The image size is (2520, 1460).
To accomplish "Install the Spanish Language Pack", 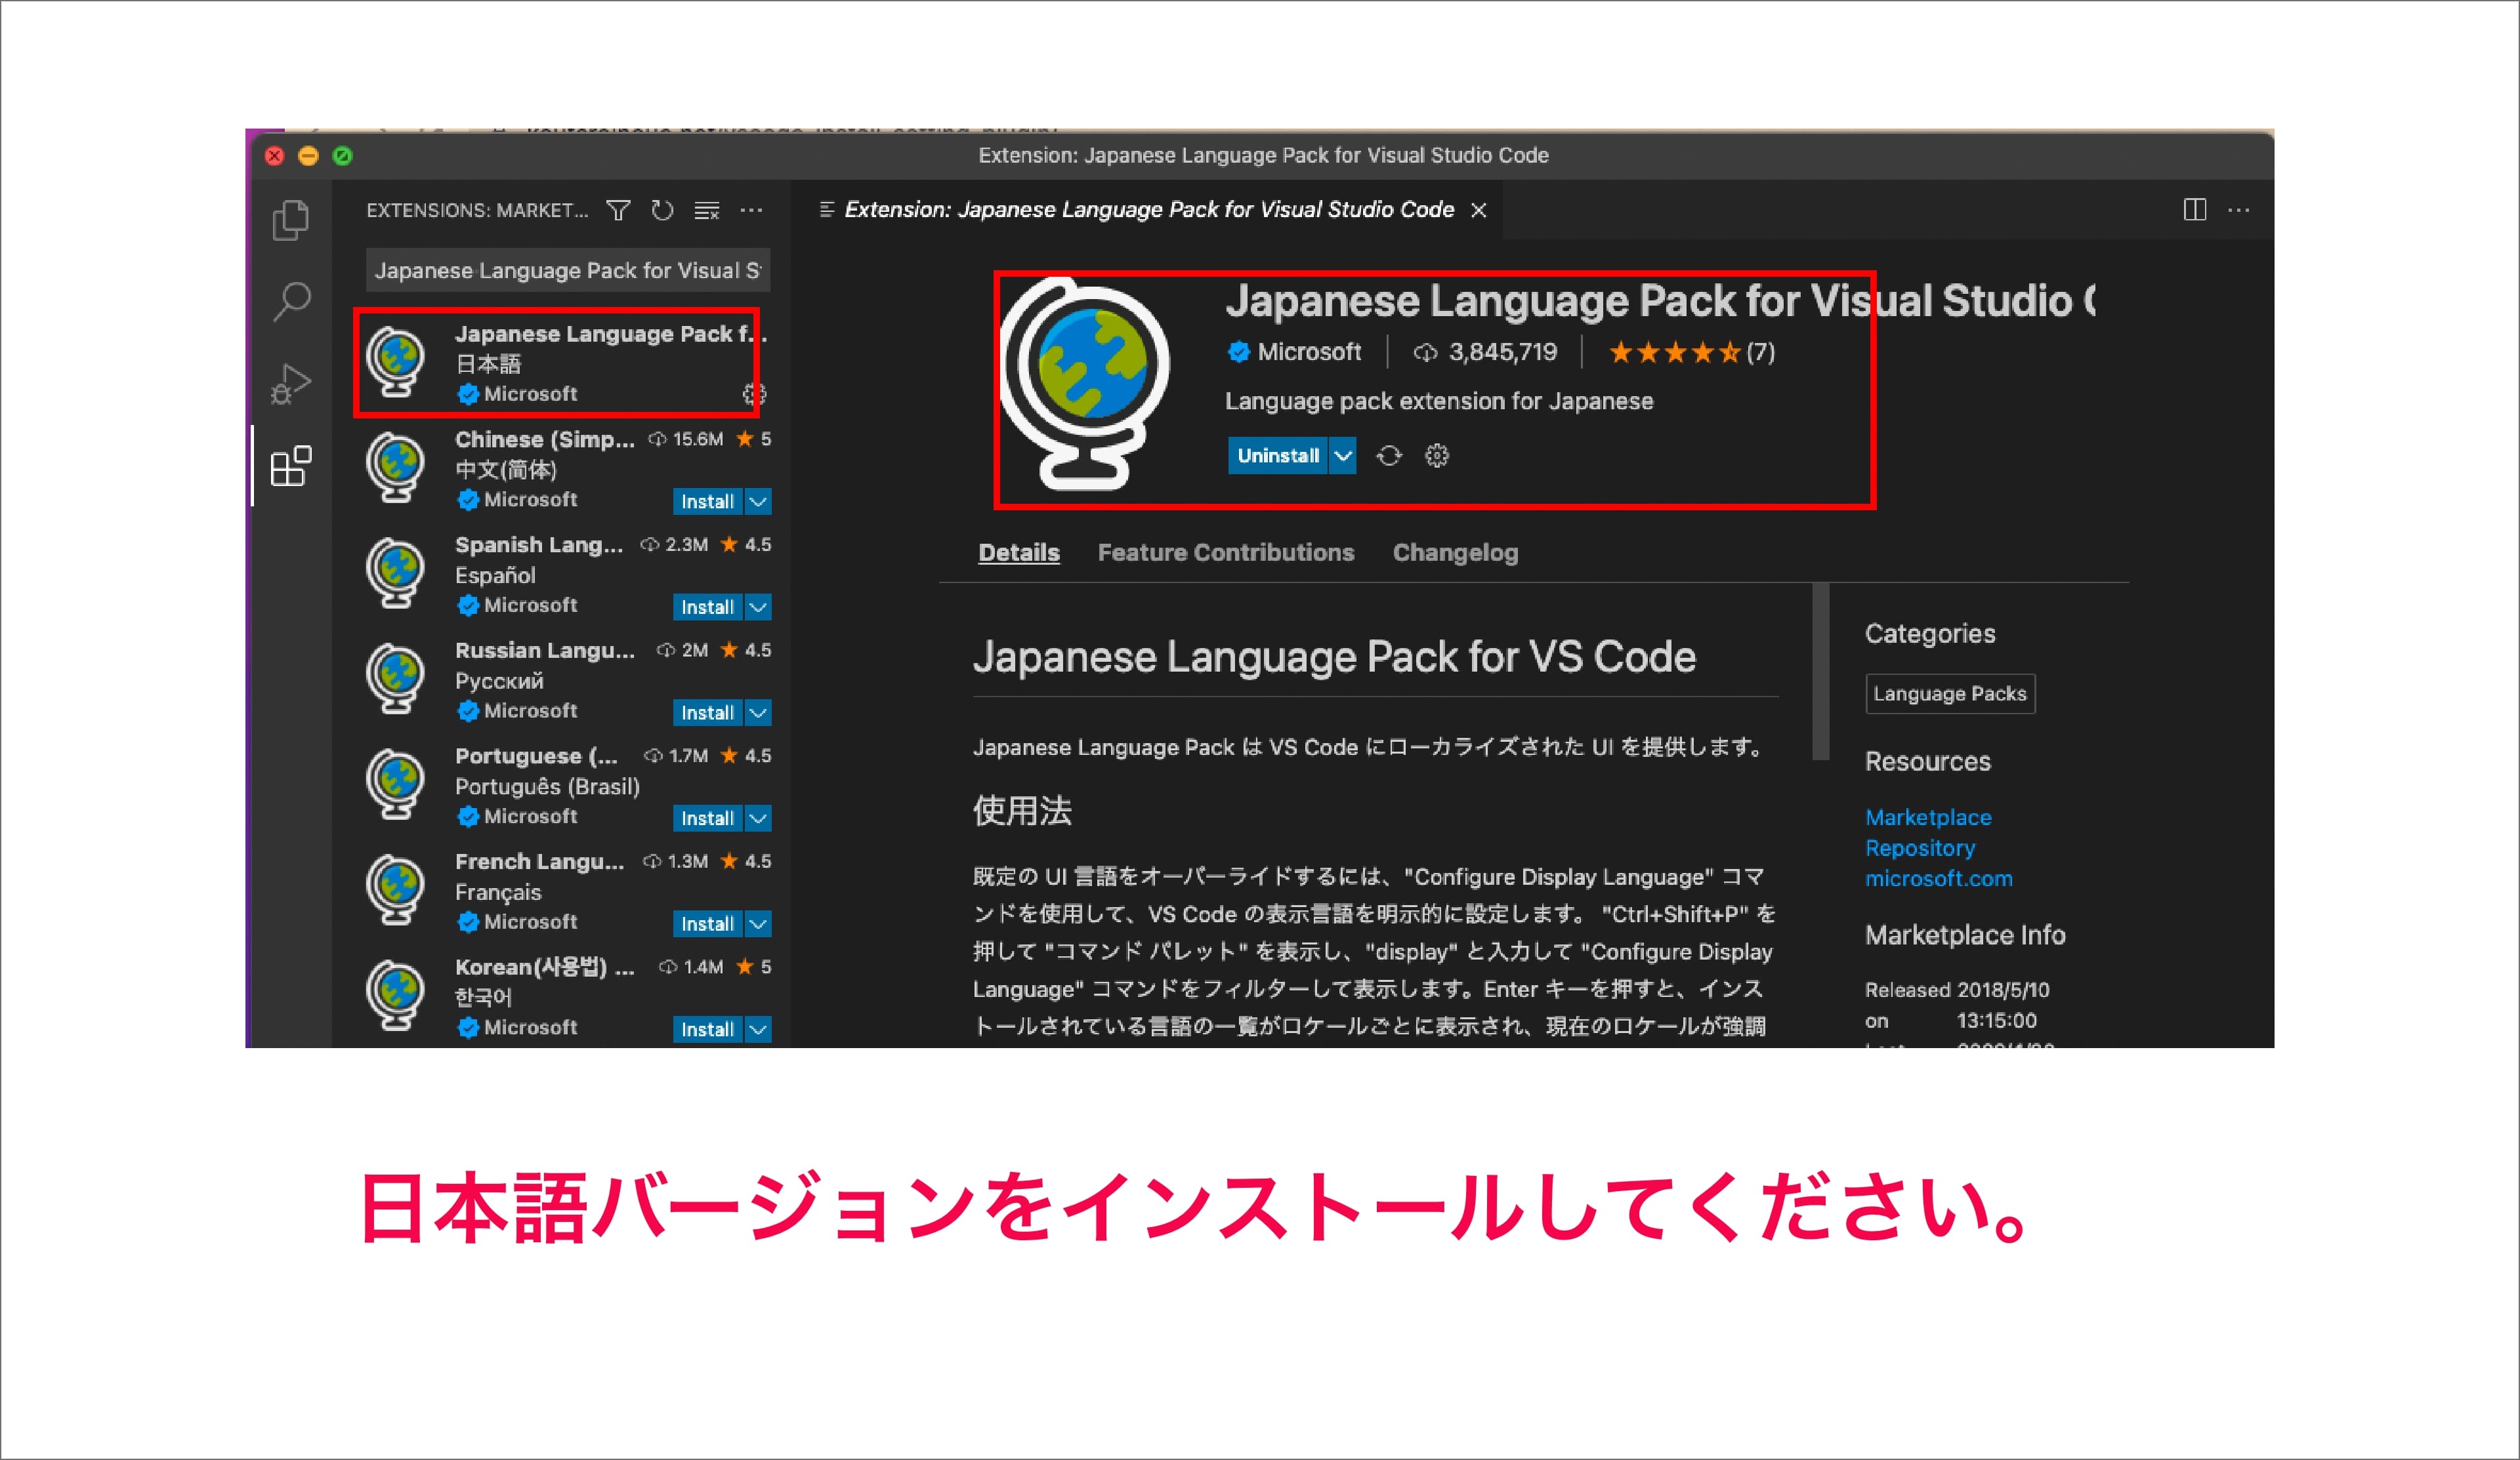I will 708,607.
